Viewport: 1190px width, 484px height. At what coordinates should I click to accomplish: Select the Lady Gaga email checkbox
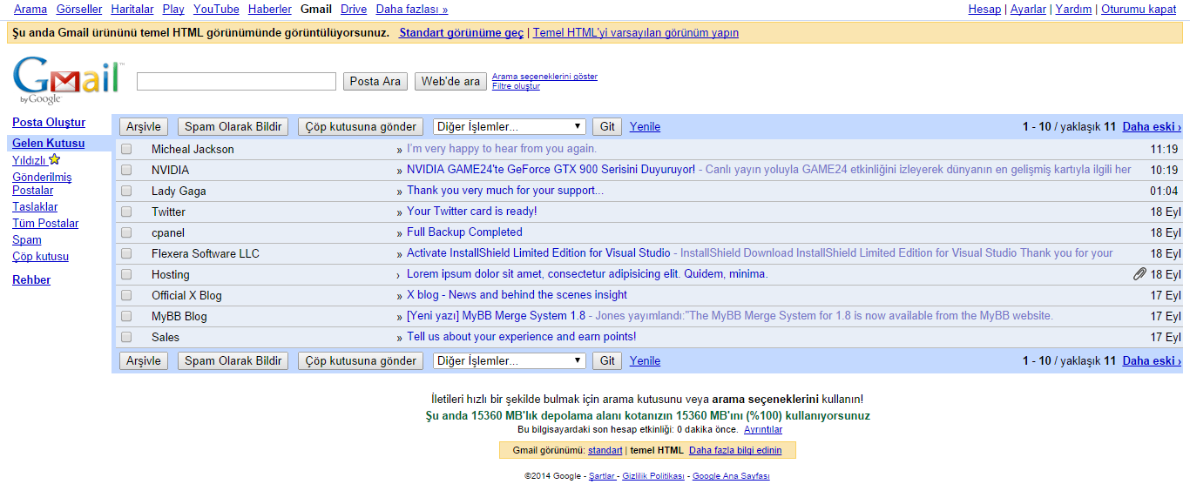[126, 191]
